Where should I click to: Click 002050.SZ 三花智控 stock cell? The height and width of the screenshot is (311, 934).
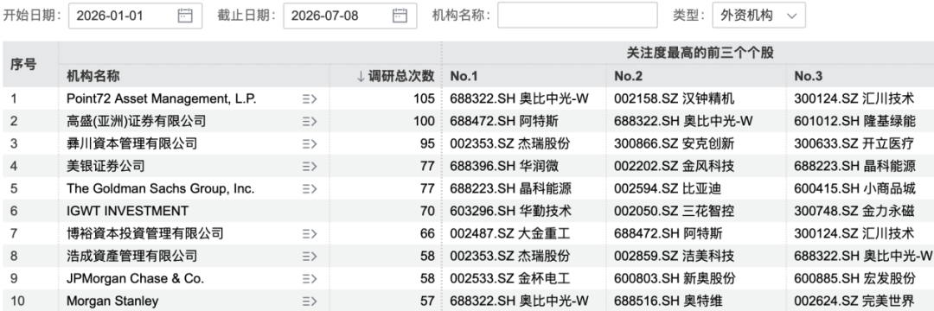[x=675, y=211]
